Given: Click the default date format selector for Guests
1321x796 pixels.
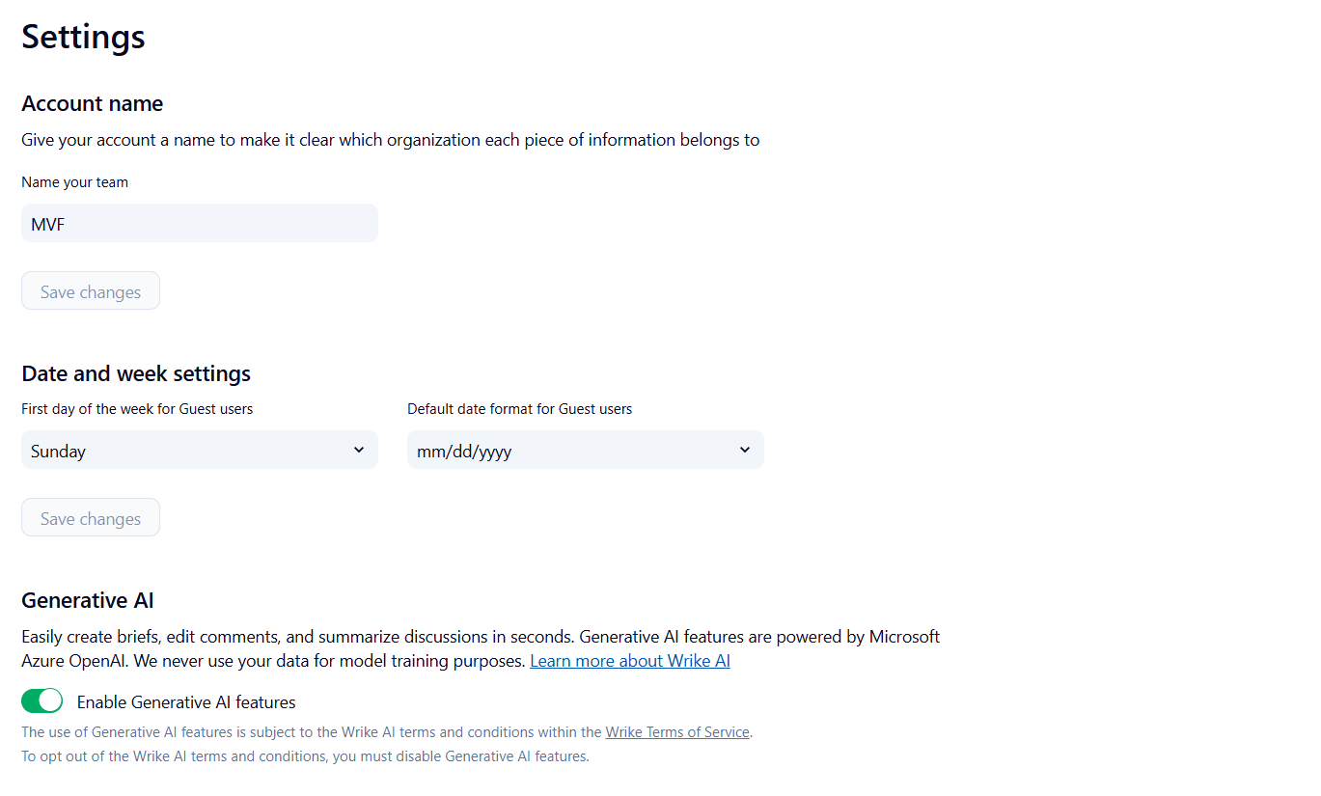Looking at the screenshot, I should 585,450.
